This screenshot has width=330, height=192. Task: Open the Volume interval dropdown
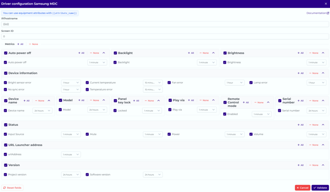(x=316, y=134)
